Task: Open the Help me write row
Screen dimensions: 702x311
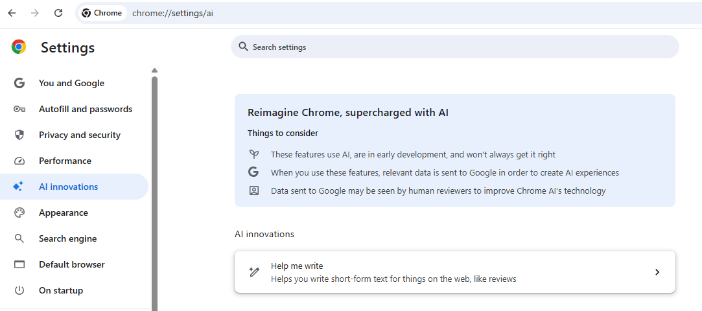Action: pyautogui.click(x=455, y=272)
